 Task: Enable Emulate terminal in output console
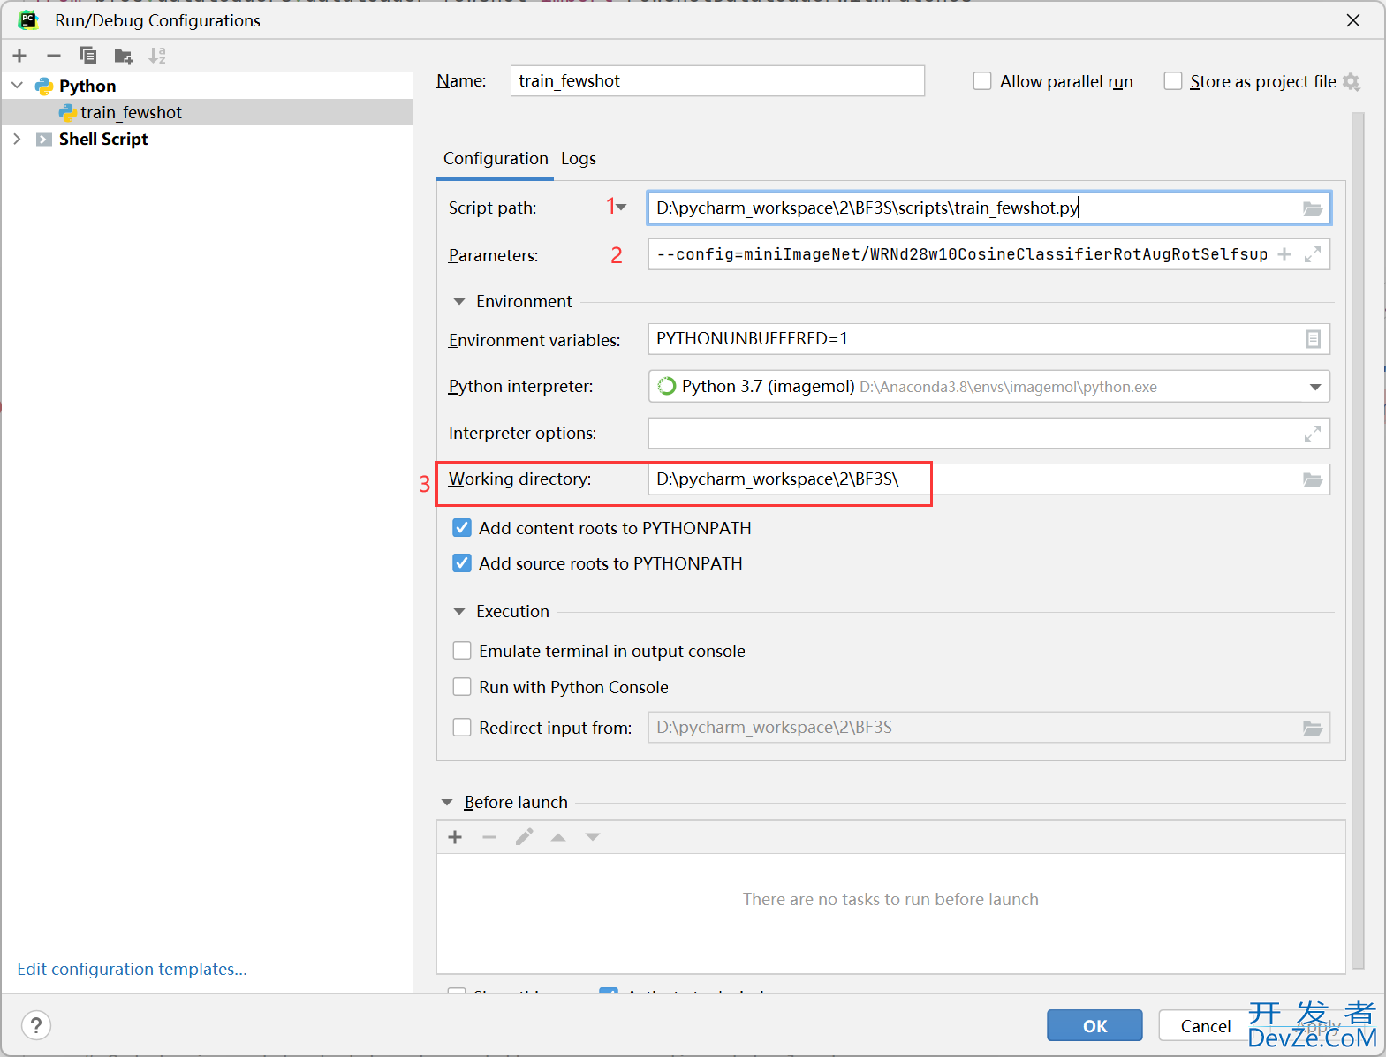462,651
